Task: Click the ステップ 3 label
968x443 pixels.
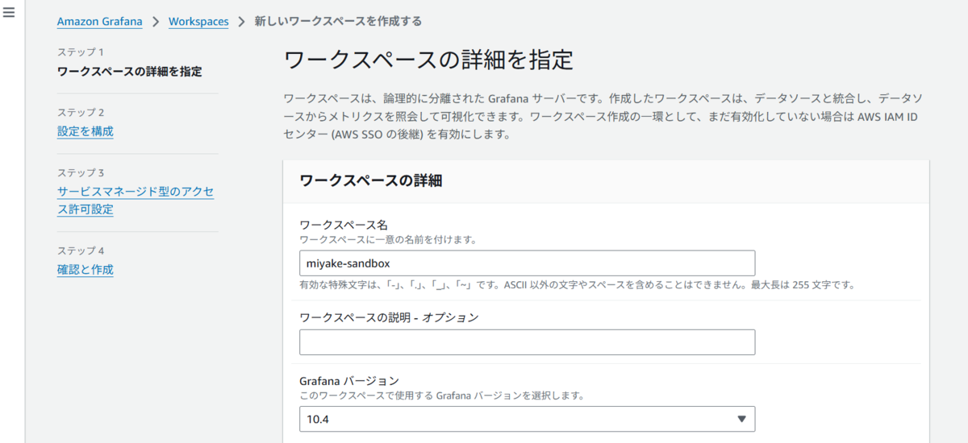Action: [81, 173]
